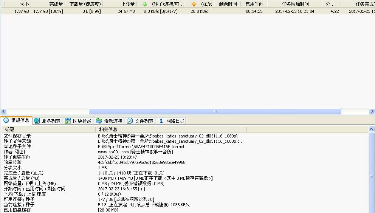This screenshot has width=375, height=213.
Task: Click the documents icon on 文件列表 tab
Action: pos(130,121)
